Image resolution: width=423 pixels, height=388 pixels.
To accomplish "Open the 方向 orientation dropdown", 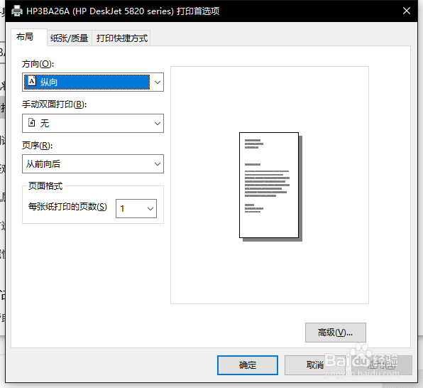I will coord(93,82).
